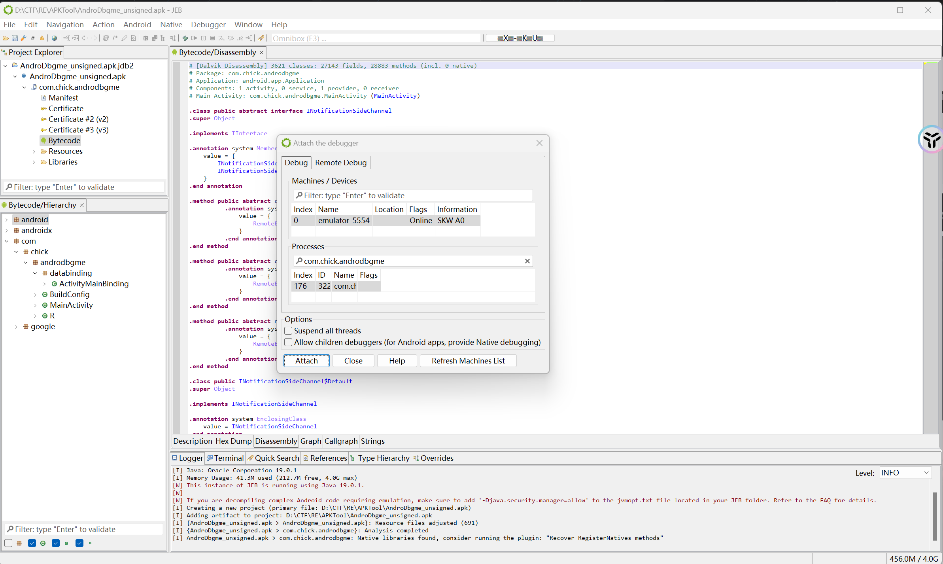Click the warning triangle toolbar icon
The image size is (943, 564).
[42, 38]
